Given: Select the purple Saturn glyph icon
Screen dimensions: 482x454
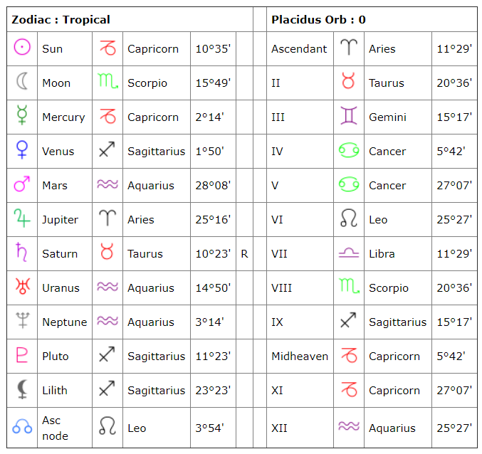Looking at the screenshot, I should click(22, 253).
